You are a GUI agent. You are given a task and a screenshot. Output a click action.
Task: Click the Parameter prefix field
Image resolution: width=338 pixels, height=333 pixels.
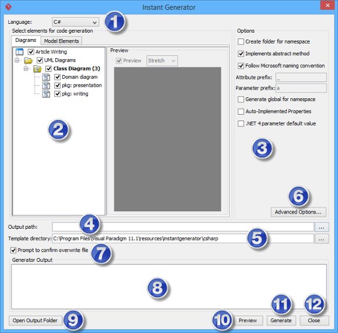(x=301, y=88)
